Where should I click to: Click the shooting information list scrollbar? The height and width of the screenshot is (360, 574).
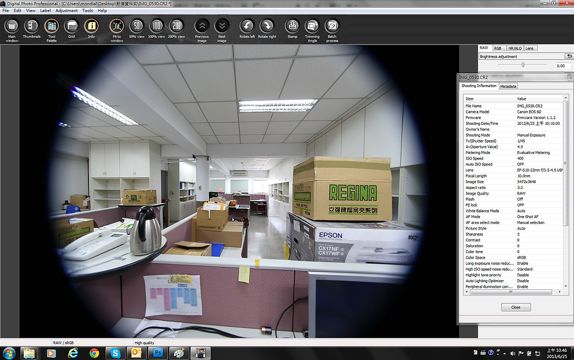click(566, 191)
